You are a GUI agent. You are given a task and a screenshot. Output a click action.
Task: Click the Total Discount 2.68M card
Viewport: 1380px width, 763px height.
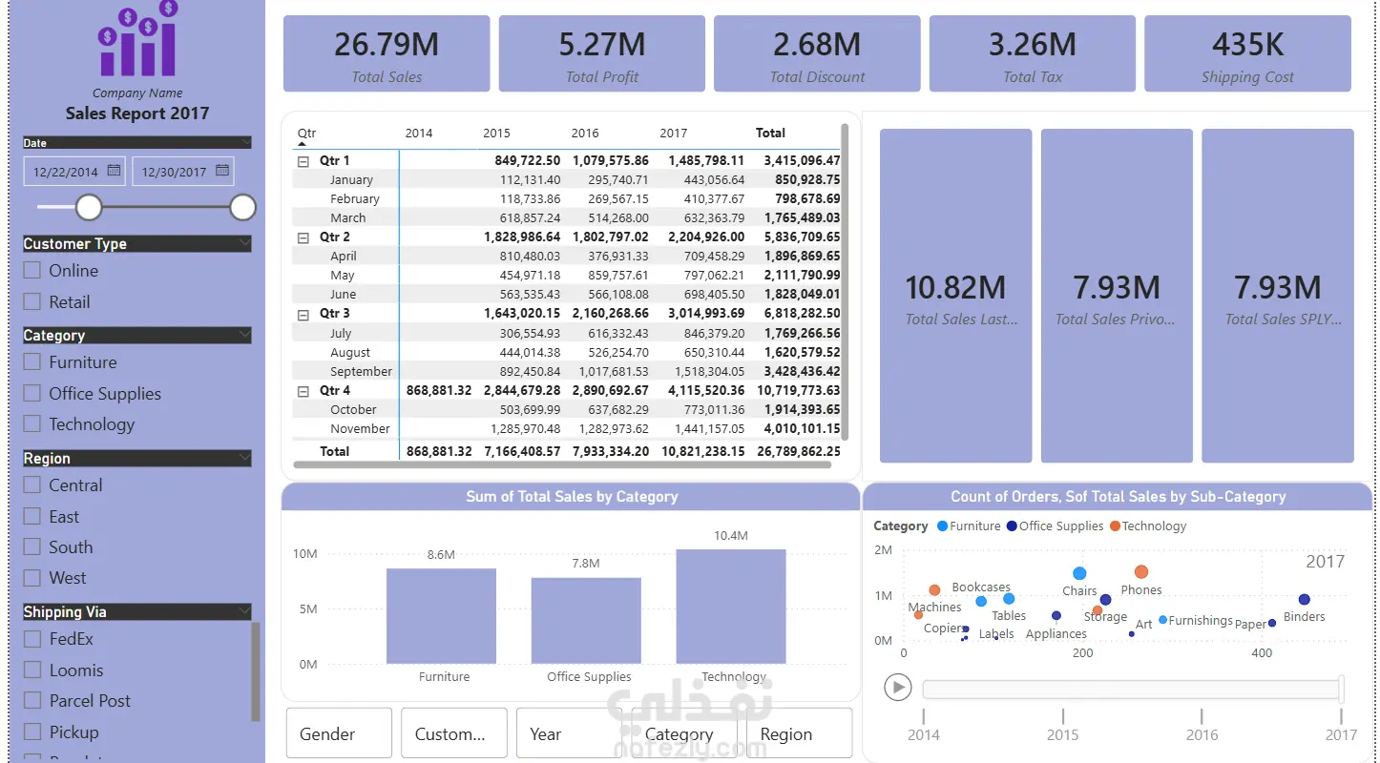817,53
